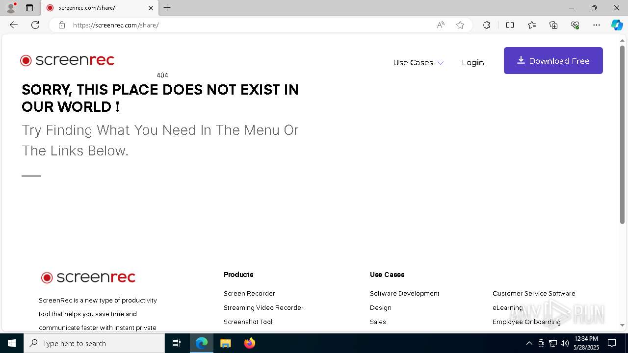Open the tab actions menu icon
Image resolution: width=628 pixels, height=353 pixels.
29,8
